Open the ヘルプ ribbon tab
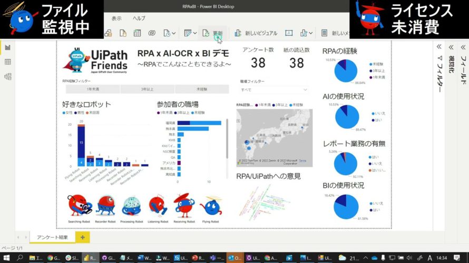 click(x=139, y=18)
